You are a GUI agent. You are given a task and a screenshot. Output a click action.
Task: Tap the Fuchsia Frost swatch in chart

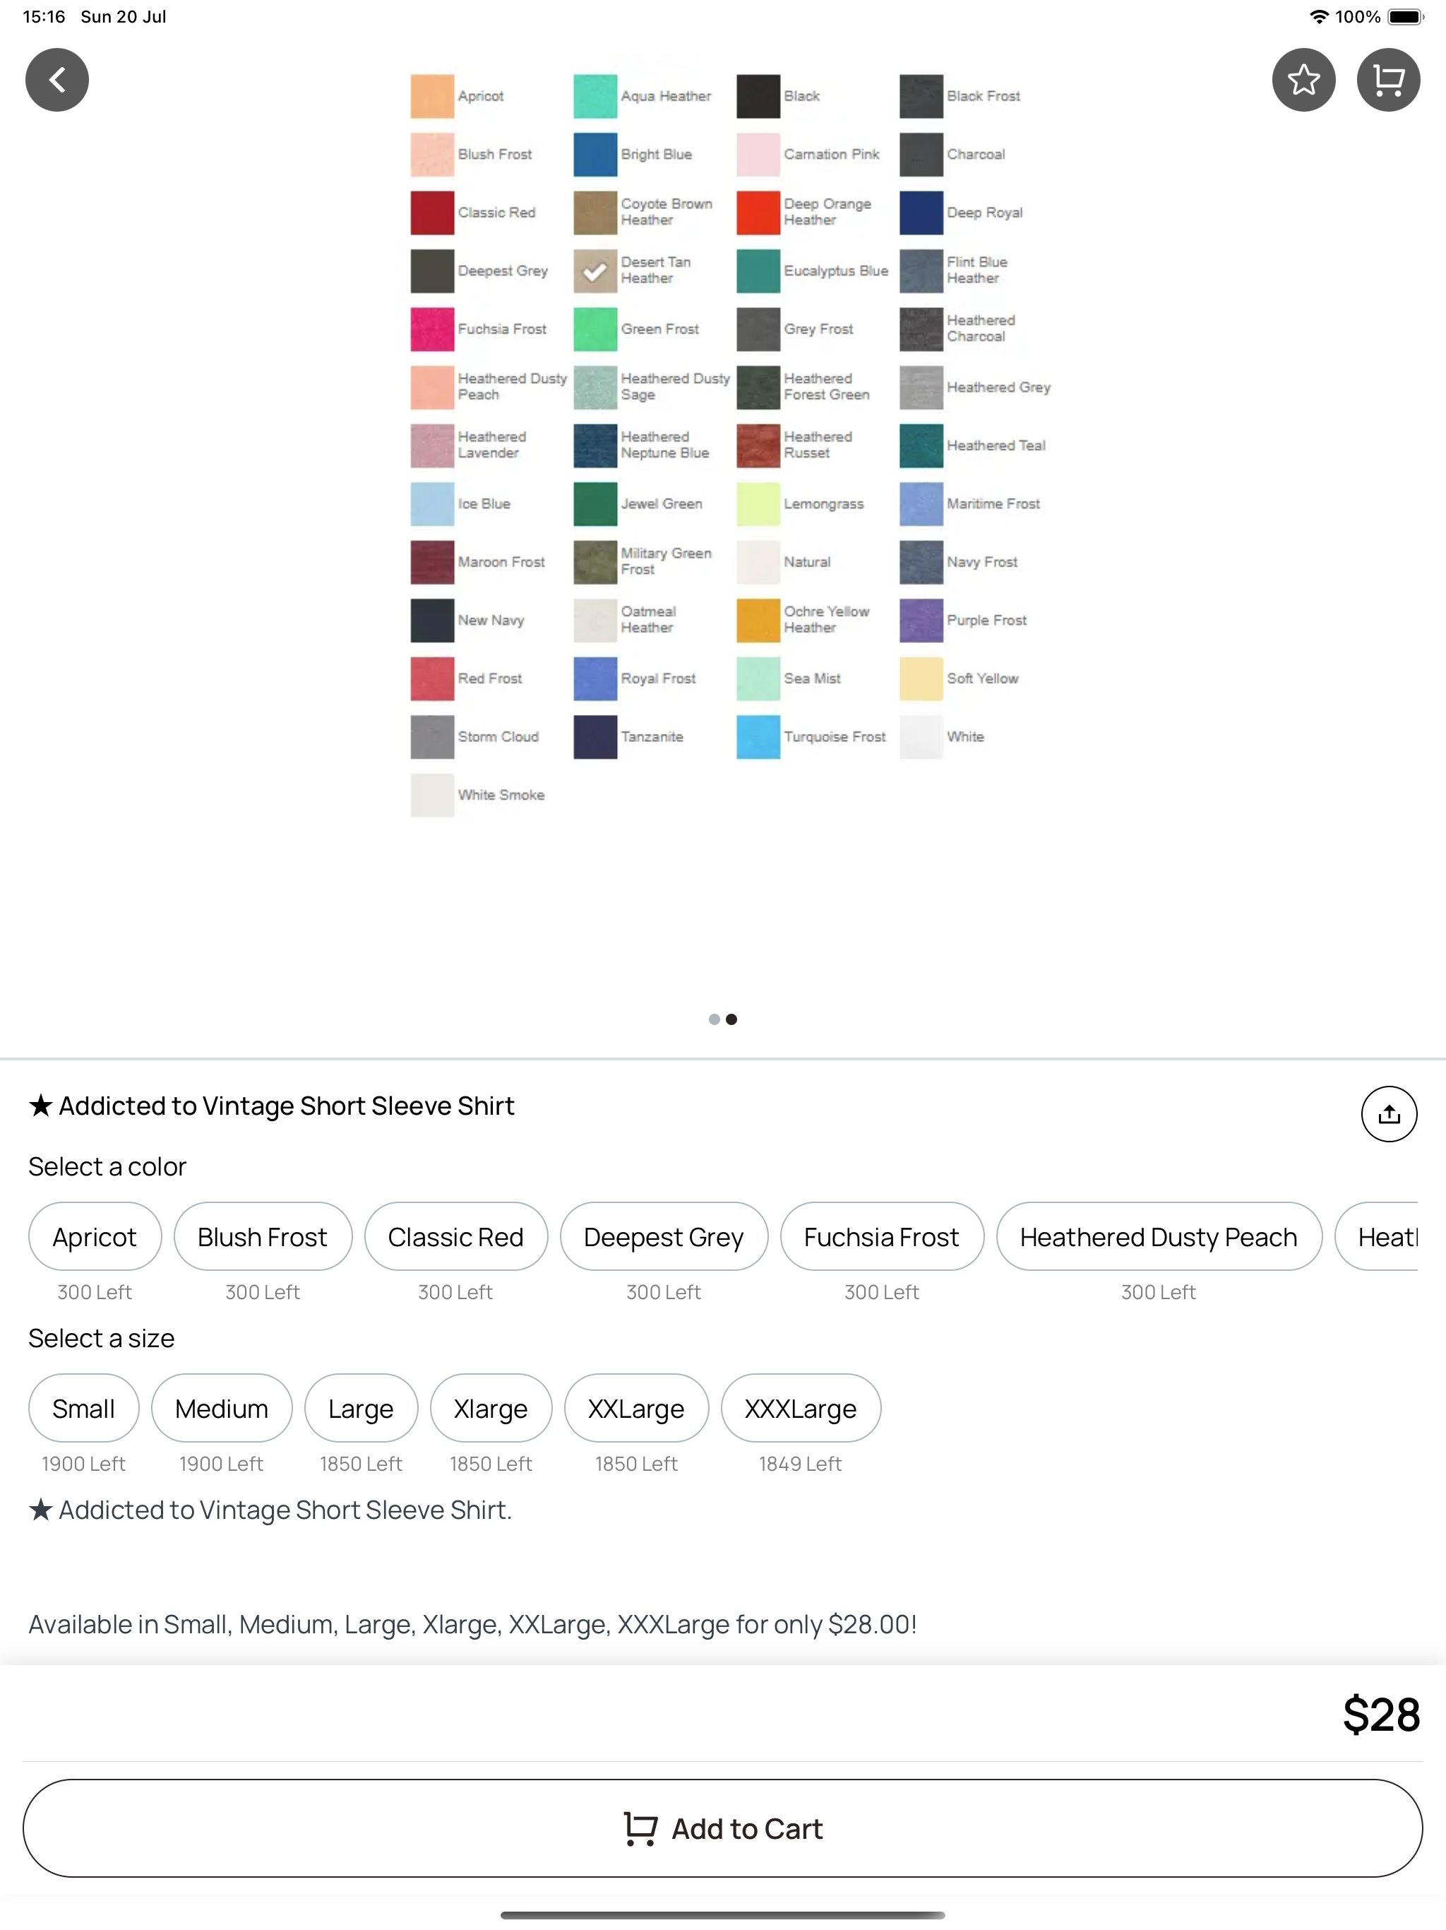pyautogui.click(x=433, y=330)
